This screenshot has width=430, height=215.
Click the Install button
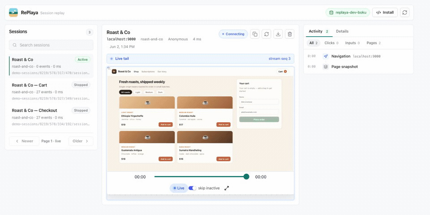tap(385, 13)
